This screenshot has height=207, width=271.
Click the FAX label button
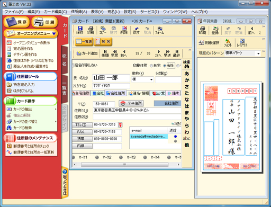[x=82, y=132]
